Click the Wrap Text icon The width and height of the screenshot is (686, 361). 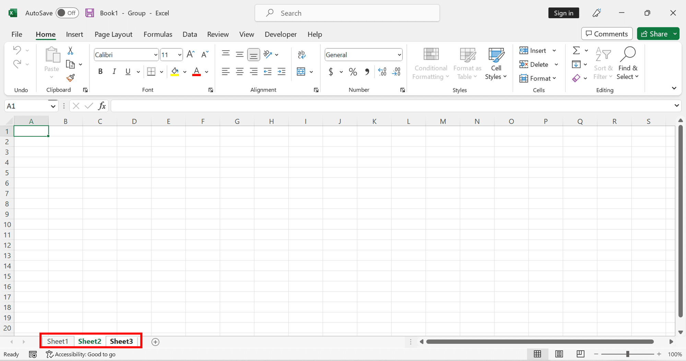pos(301,54)
